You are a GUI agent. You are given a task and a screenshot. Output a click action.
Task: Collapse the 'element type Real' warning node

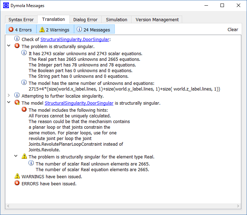click(x=16, y=156)
